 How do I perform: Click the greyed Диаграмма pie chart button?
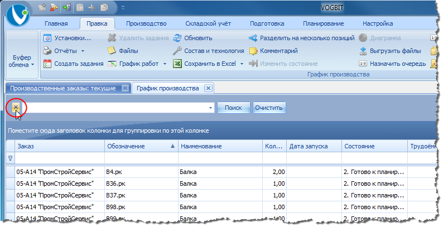[380, 38]
